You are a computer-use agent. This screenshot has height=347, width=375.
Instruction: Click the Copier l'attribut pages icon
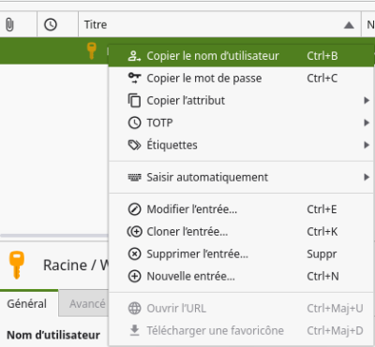coord(134,100)
